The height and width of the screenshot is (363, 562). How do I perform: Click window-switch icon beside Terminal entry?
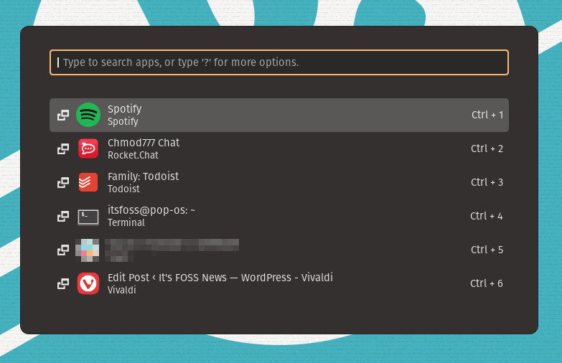tap(63, 216)
